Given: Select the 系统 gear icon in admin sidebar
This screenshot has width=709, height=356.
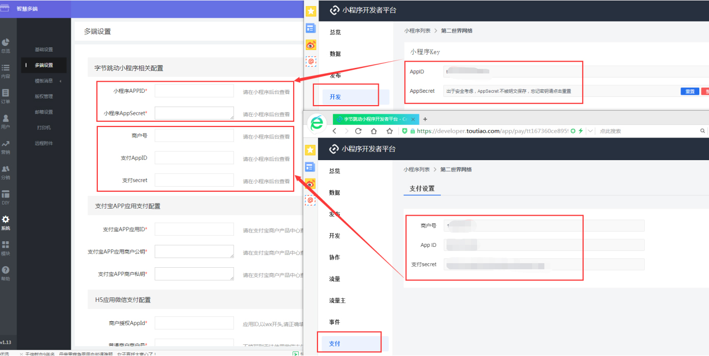Looking at the screenshot, I should [x=6, y=219].
